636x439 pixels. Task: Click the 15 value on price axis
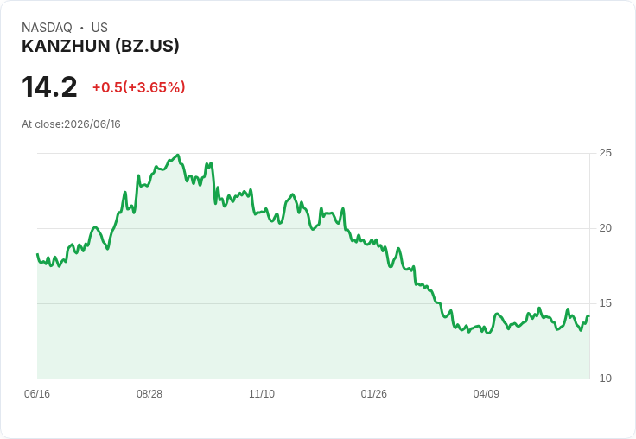(605, 303)
